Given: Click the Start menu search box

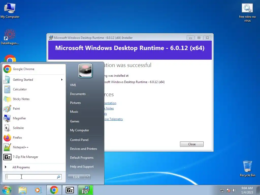Looking at the screenshot, I should tap(34, 177).
